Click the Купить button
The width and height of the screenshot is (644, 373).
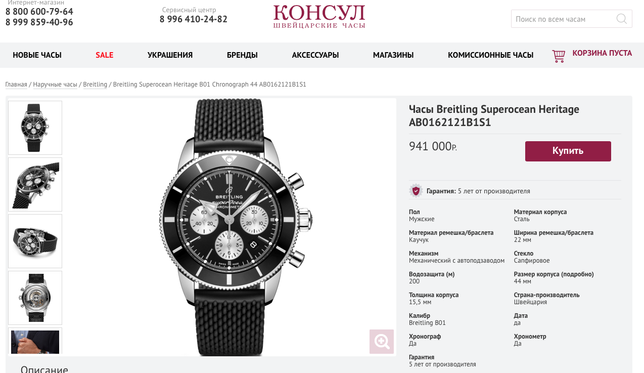[x=568, y=151]
